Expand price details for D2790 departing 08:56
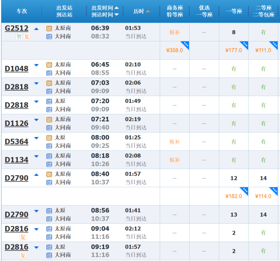This screenshot has width=280, height=261. point(36,211)
